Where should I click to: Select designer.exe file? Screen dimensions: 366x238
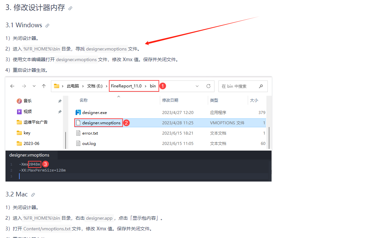(x=95, y=112)
